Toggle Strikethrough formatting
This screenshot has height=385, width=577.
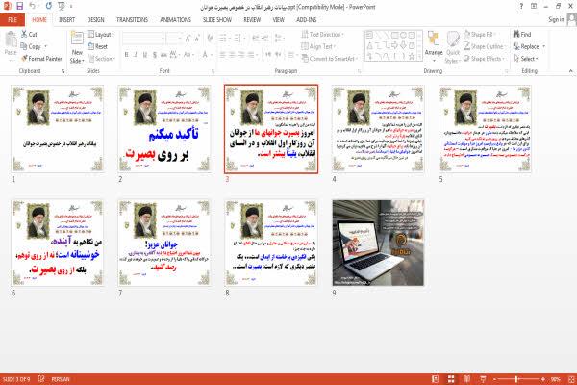(x=163, y=55)
